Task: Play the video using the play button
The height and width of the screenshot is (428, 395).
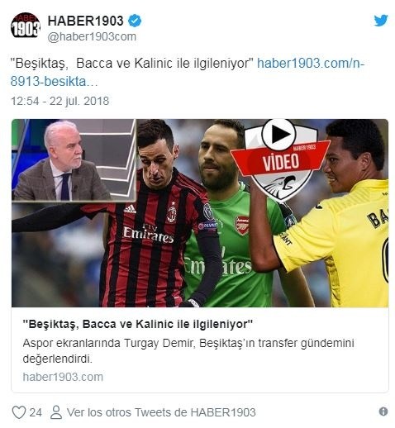Action: point(278,135)
